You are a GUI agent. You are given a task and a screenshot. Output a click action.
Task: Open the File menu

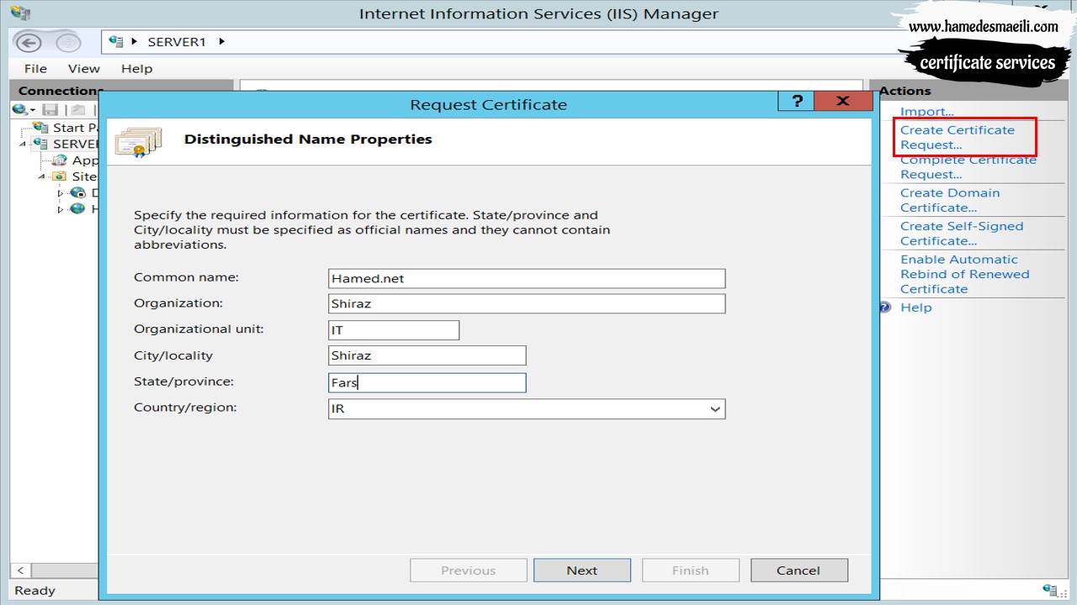[35, 69]
